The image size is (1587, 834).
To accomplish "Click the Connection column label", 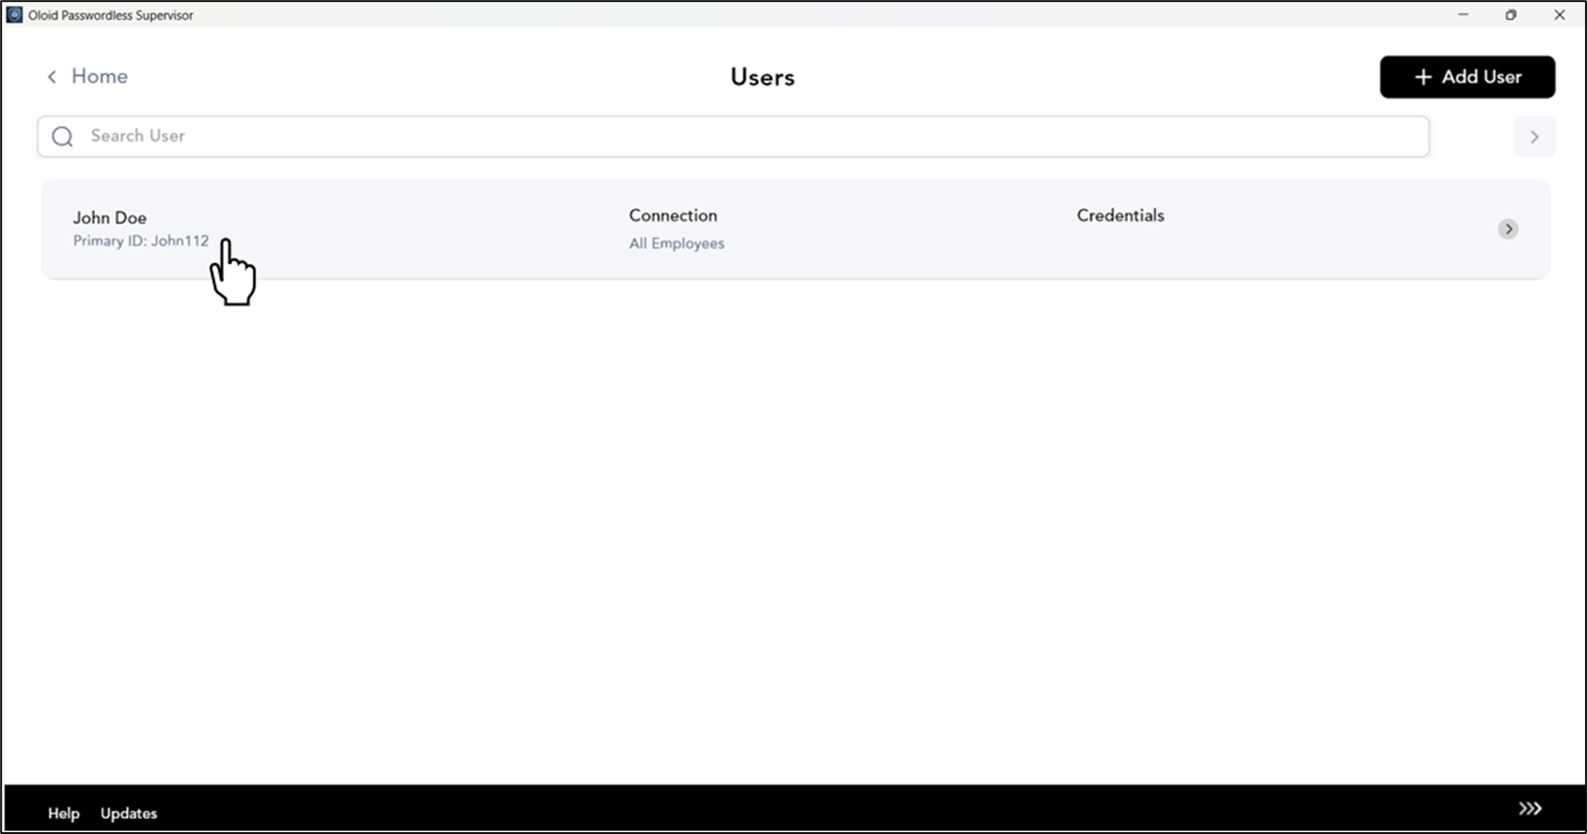I will pyautogui.click(x=673, y=215).
